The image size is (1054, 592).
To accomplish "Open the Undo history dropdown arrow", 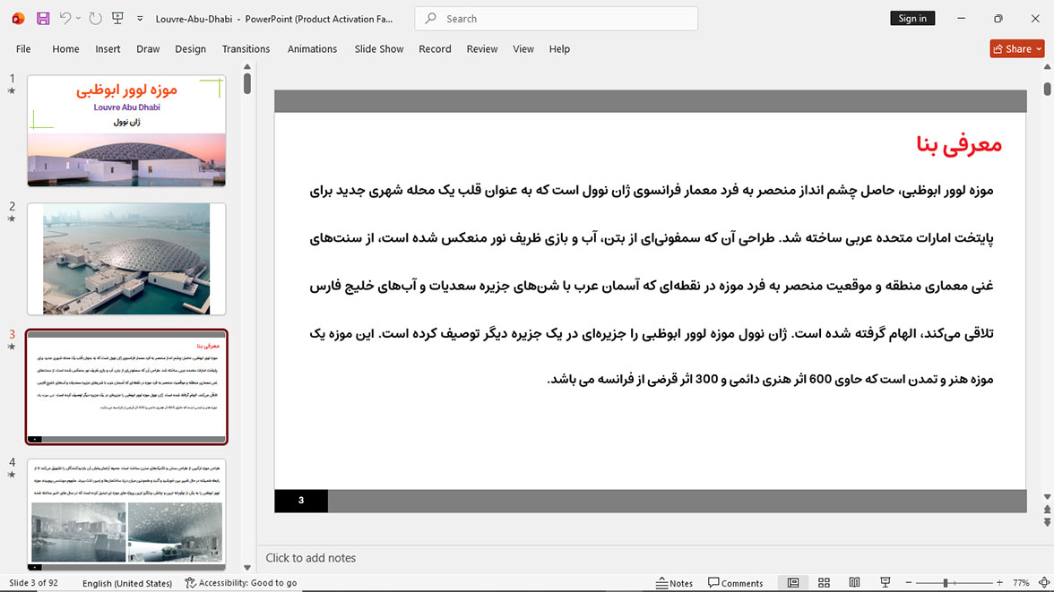I will point(78,19).
